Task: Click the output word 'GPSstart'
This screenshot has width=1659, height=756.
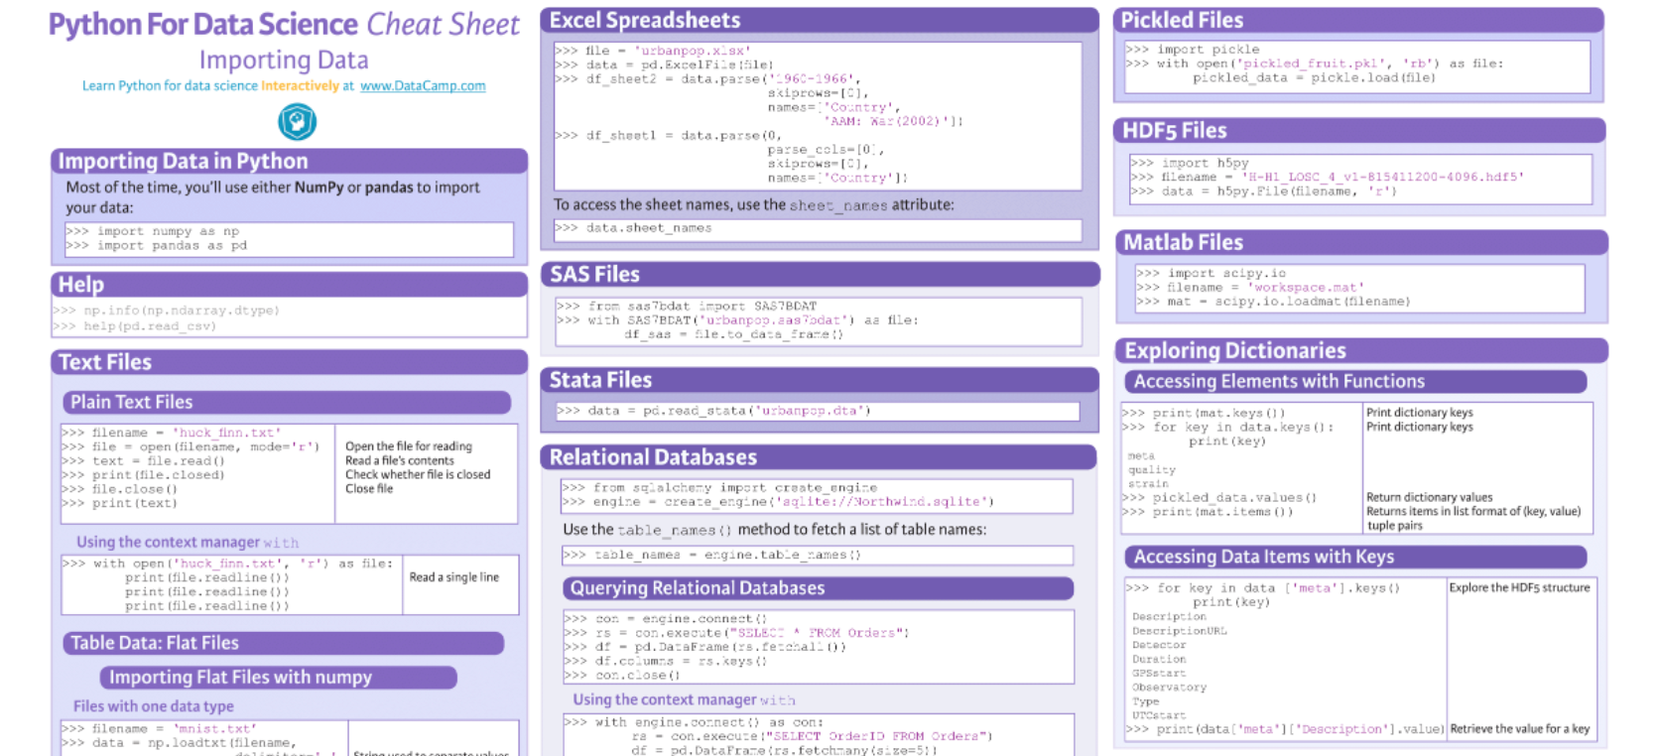Action: [x=1159, y=673]
